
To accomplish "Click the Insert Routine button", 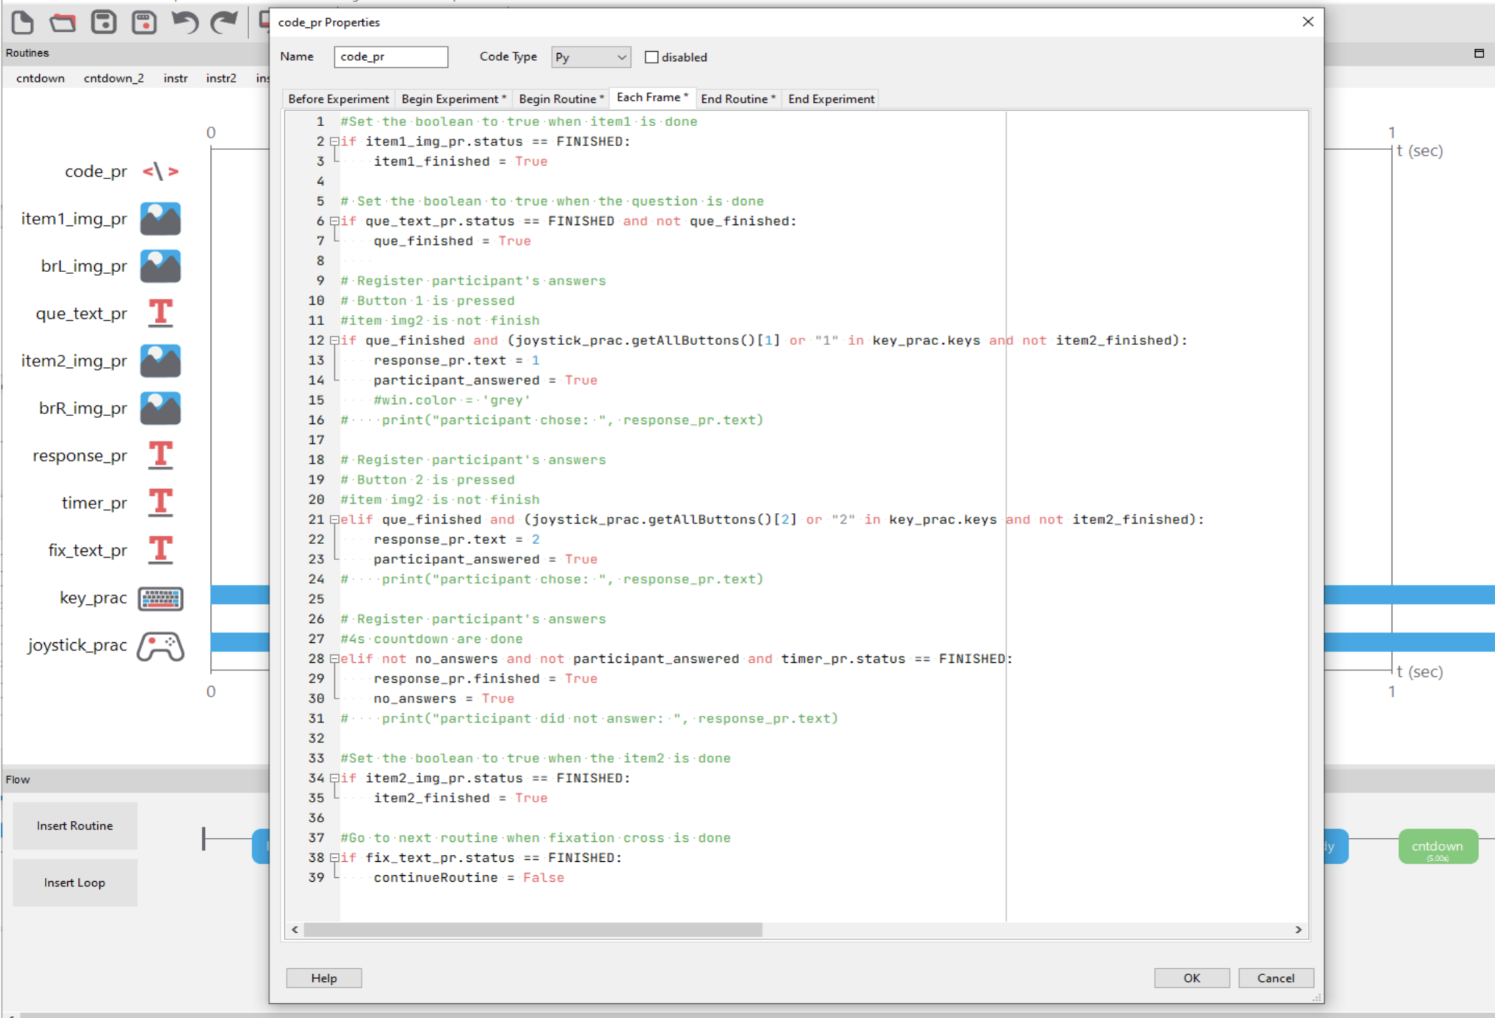I will 75,825.
